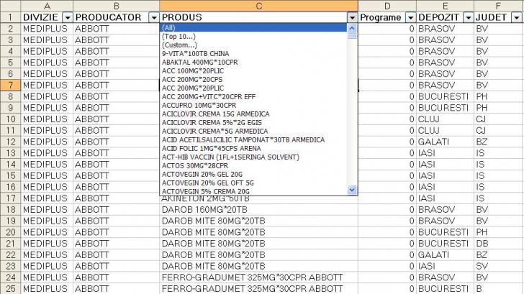This screenshot has height=294, width=524.
Task: Filter by 9-VITA*100TB CHINA
Action: pos(253,54)
